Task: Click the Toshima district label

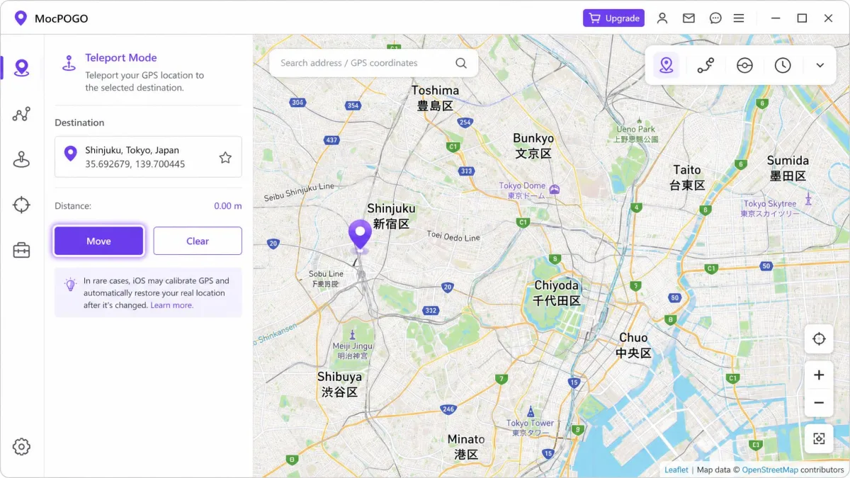Action: click(435, 98)
